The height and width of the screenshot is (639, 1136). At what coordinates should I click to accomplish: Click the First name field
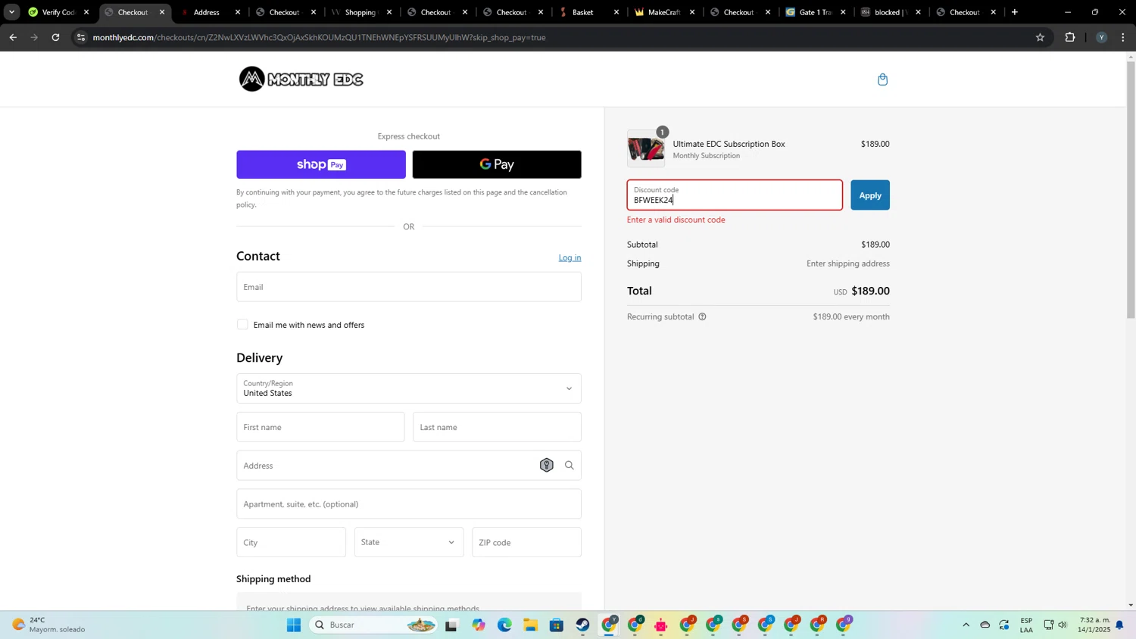[320, 427]
